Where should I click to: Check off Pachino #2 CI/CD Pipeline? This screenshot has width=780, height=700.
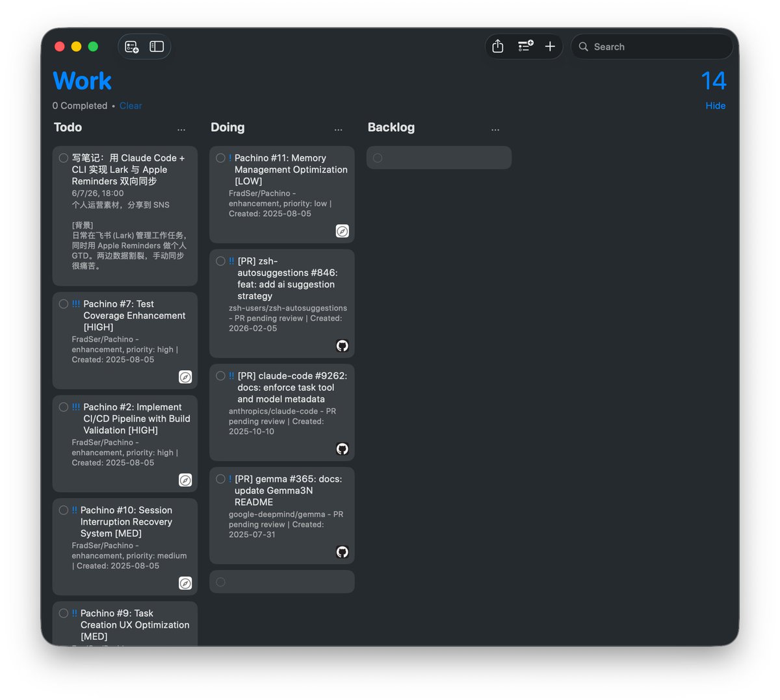(x=64, y=407)
